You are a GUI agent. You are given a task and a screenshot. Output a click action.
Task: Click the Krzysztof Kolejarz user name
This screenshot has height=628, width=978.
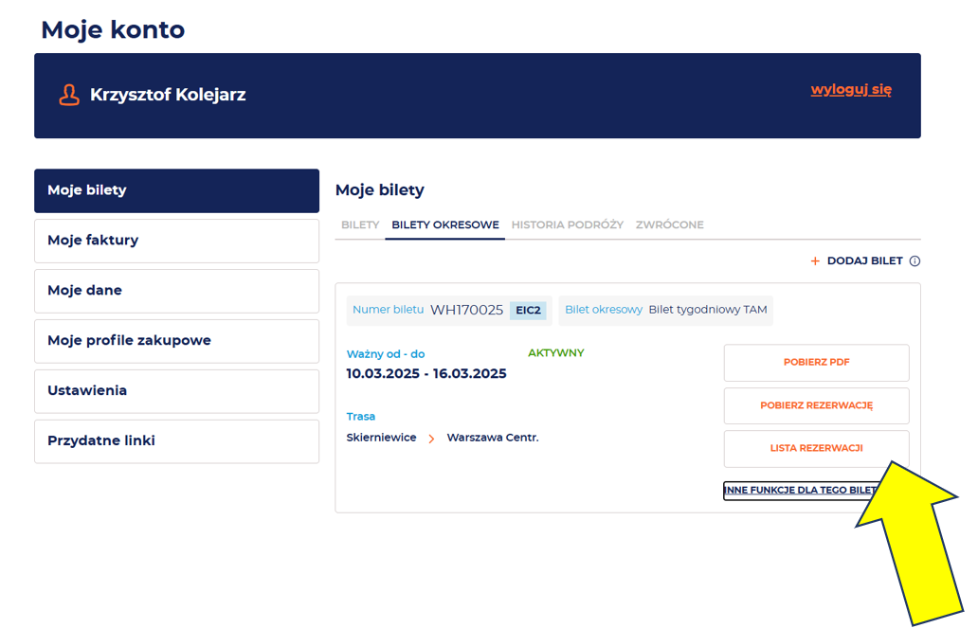pos(168,95)
